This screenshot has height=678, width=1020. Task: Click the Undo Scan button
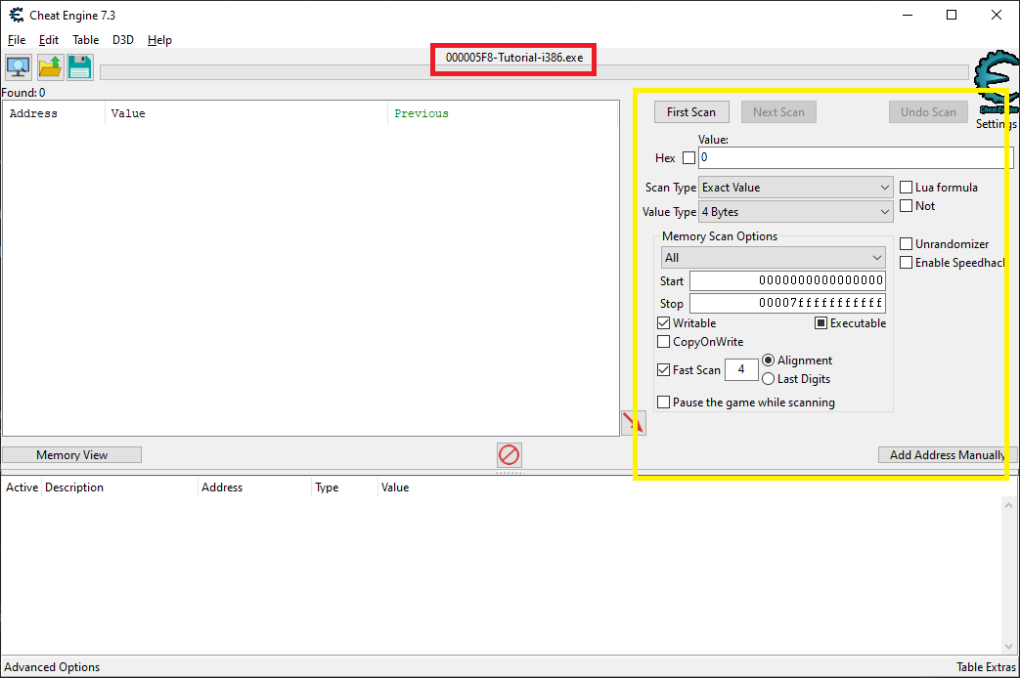point(928,111)
